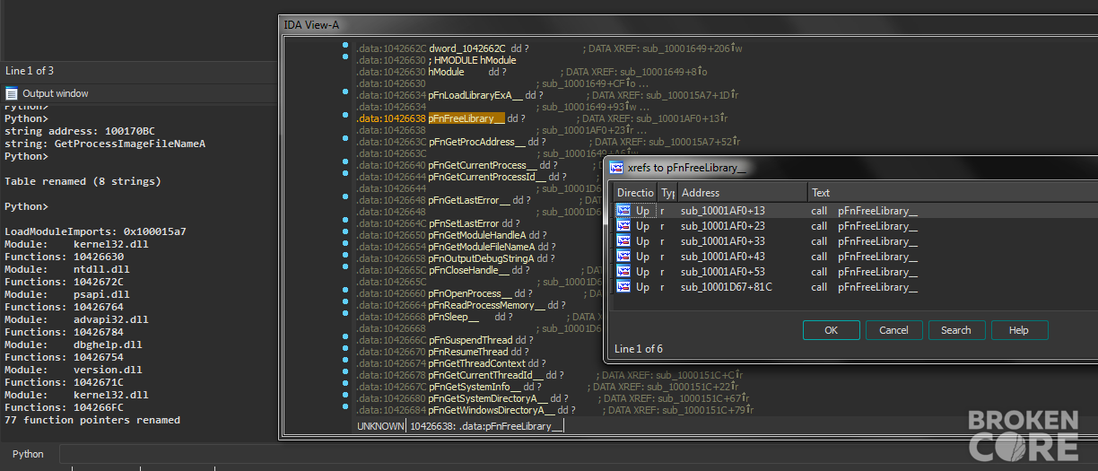Click the xref icon on the sub_10001D67+81C row
This screenshot has width=1098, height=471.
point(623,287)
